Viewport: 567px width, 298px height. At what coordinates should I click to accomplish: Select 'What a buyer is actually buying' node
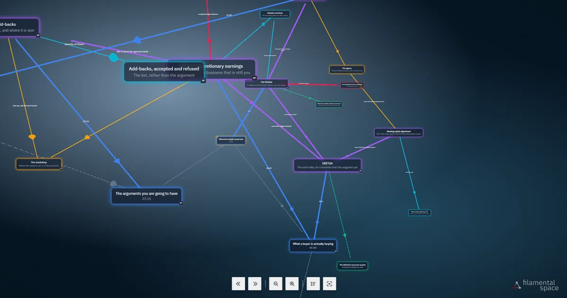point(313,246)
